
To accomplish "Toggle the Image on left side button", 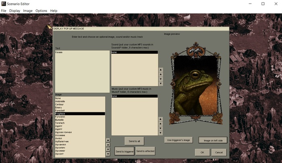I will coord(213,140).
